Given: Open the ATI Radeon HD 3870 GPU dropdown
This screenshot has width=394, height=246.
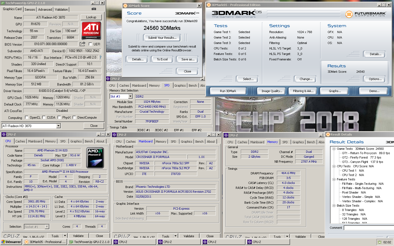Looking at the screenshot, I should (x=58, y=126).
